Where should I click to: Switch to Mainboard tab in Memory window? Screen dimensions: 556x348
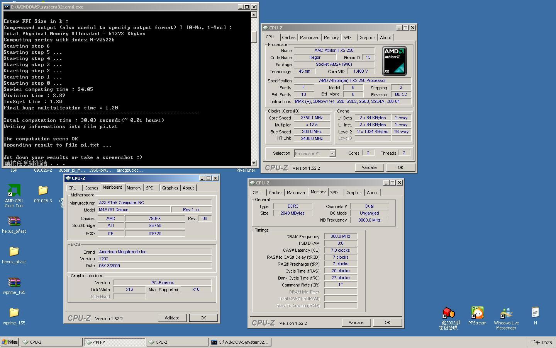(297, 193)
